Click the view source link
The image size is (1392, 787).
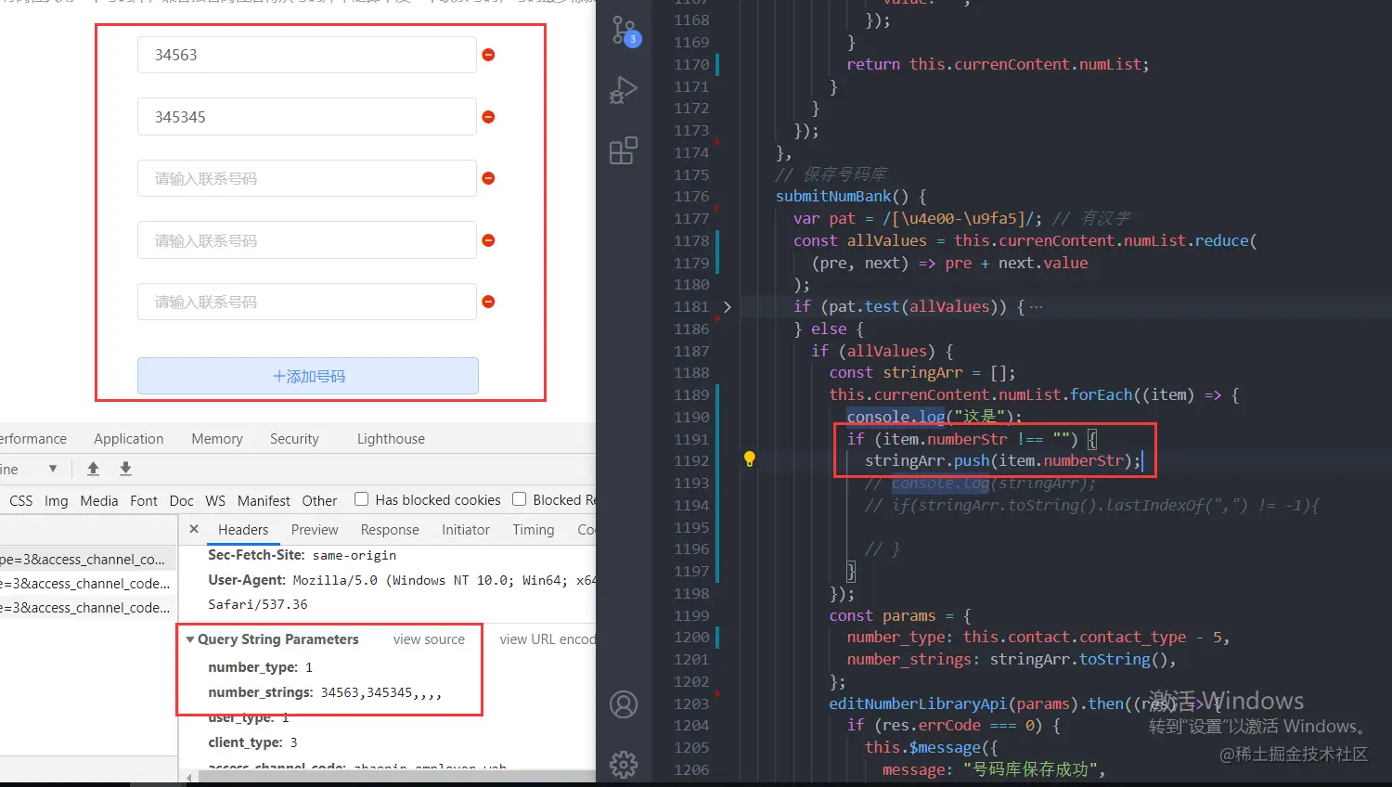tap(429, 639)
